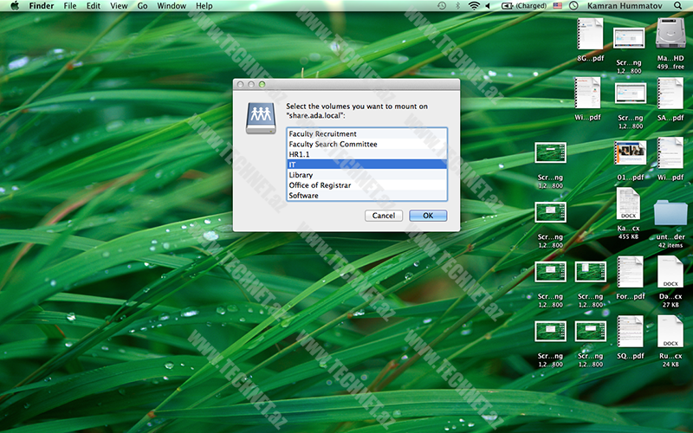
Task: Select the Office of Registrar volume
Action: click(x=366, y=185)
